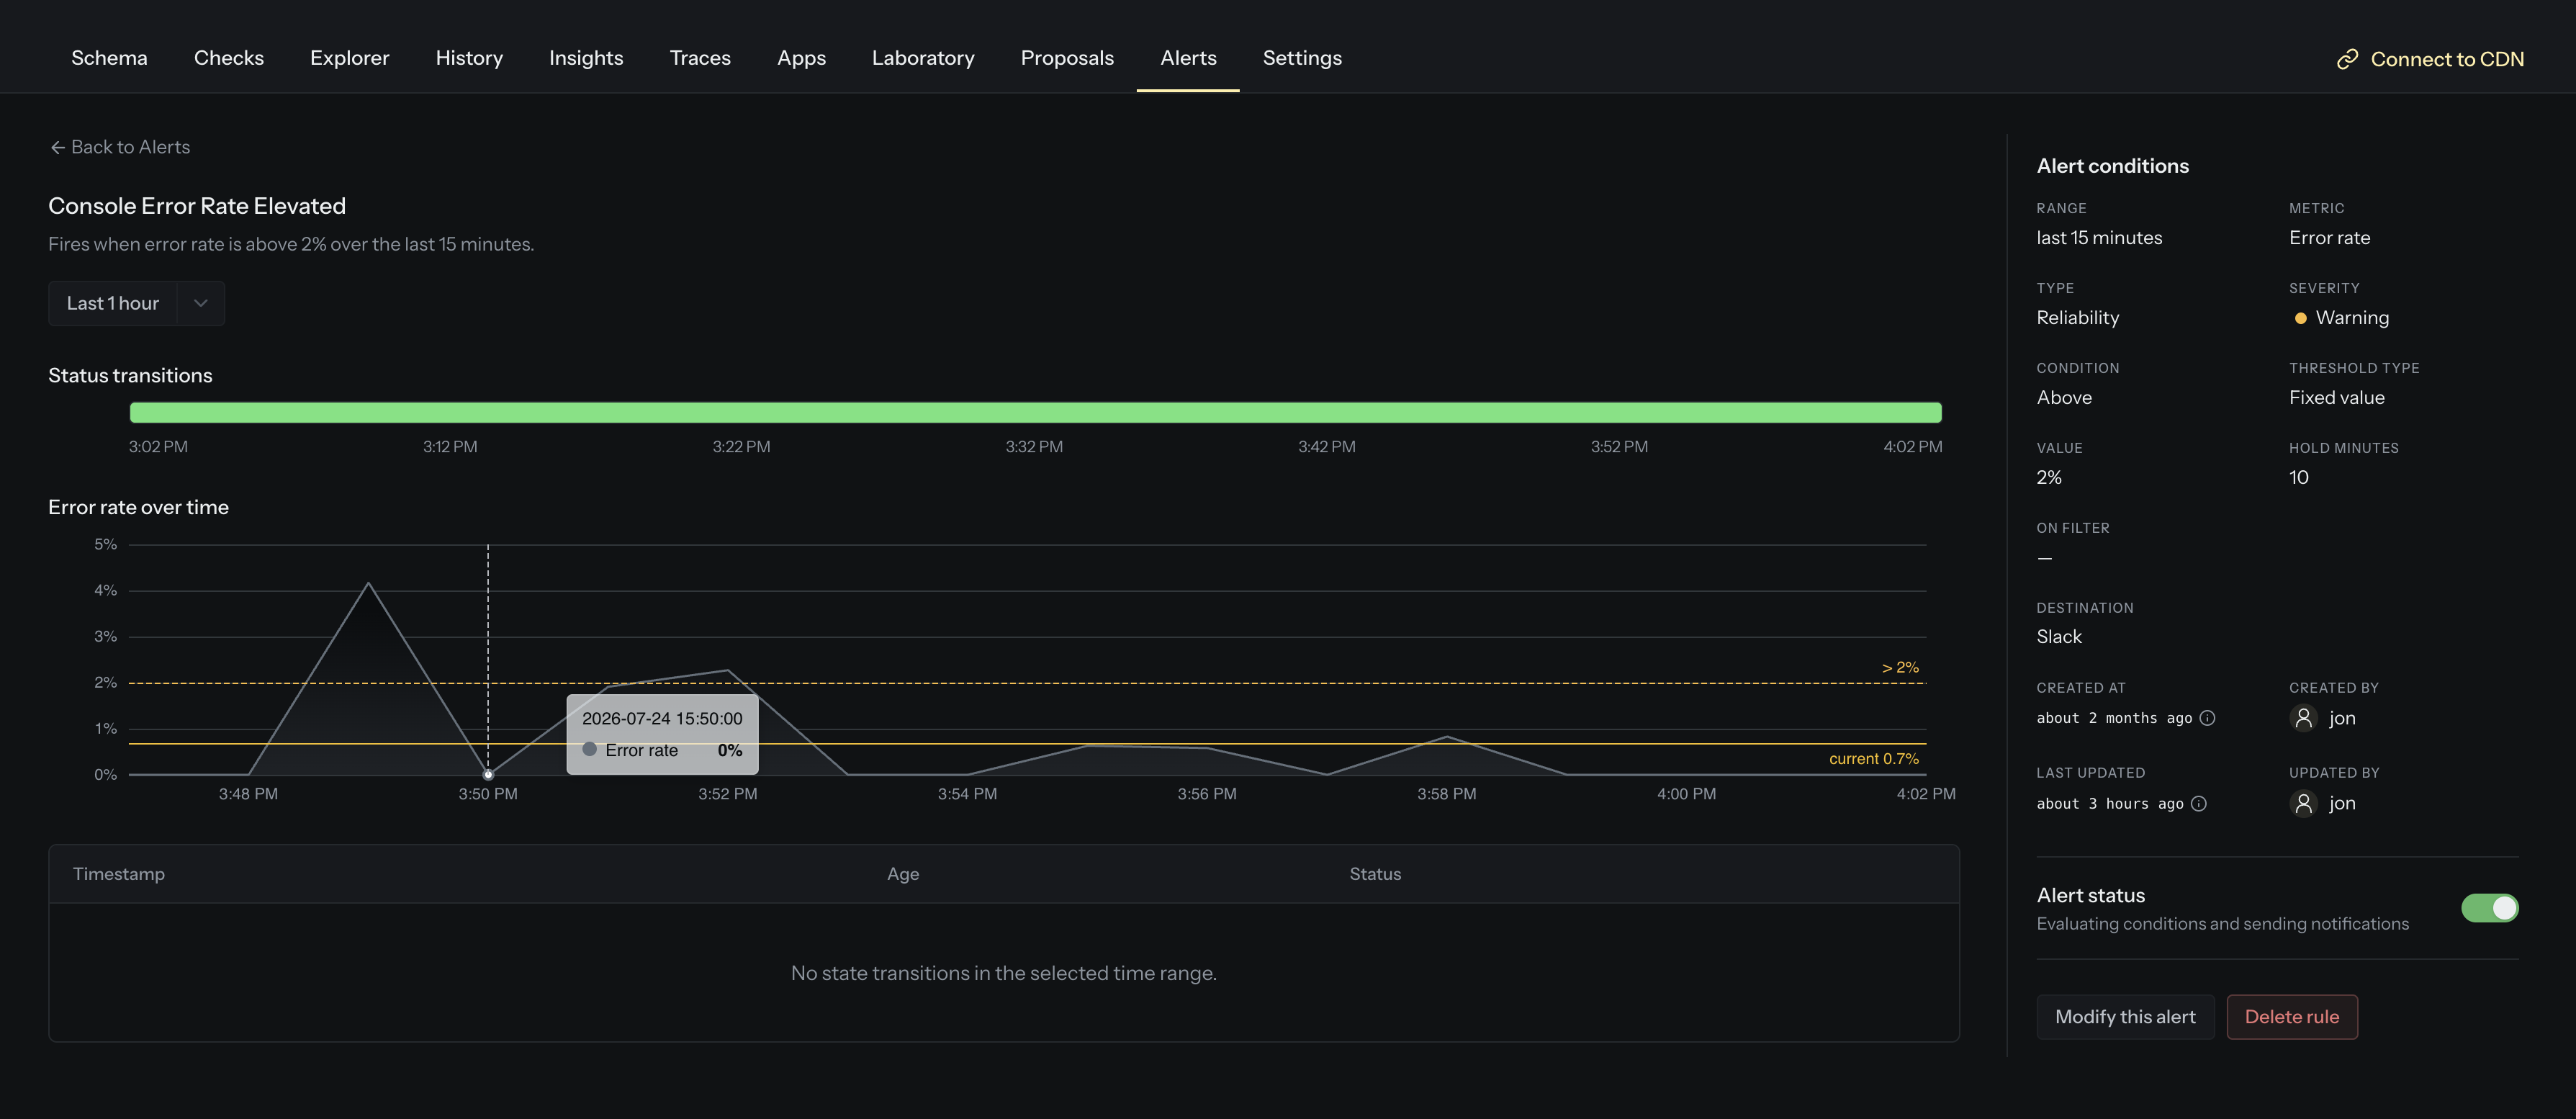
Task: Open the Traces tab
Action: tap(700, 58)
